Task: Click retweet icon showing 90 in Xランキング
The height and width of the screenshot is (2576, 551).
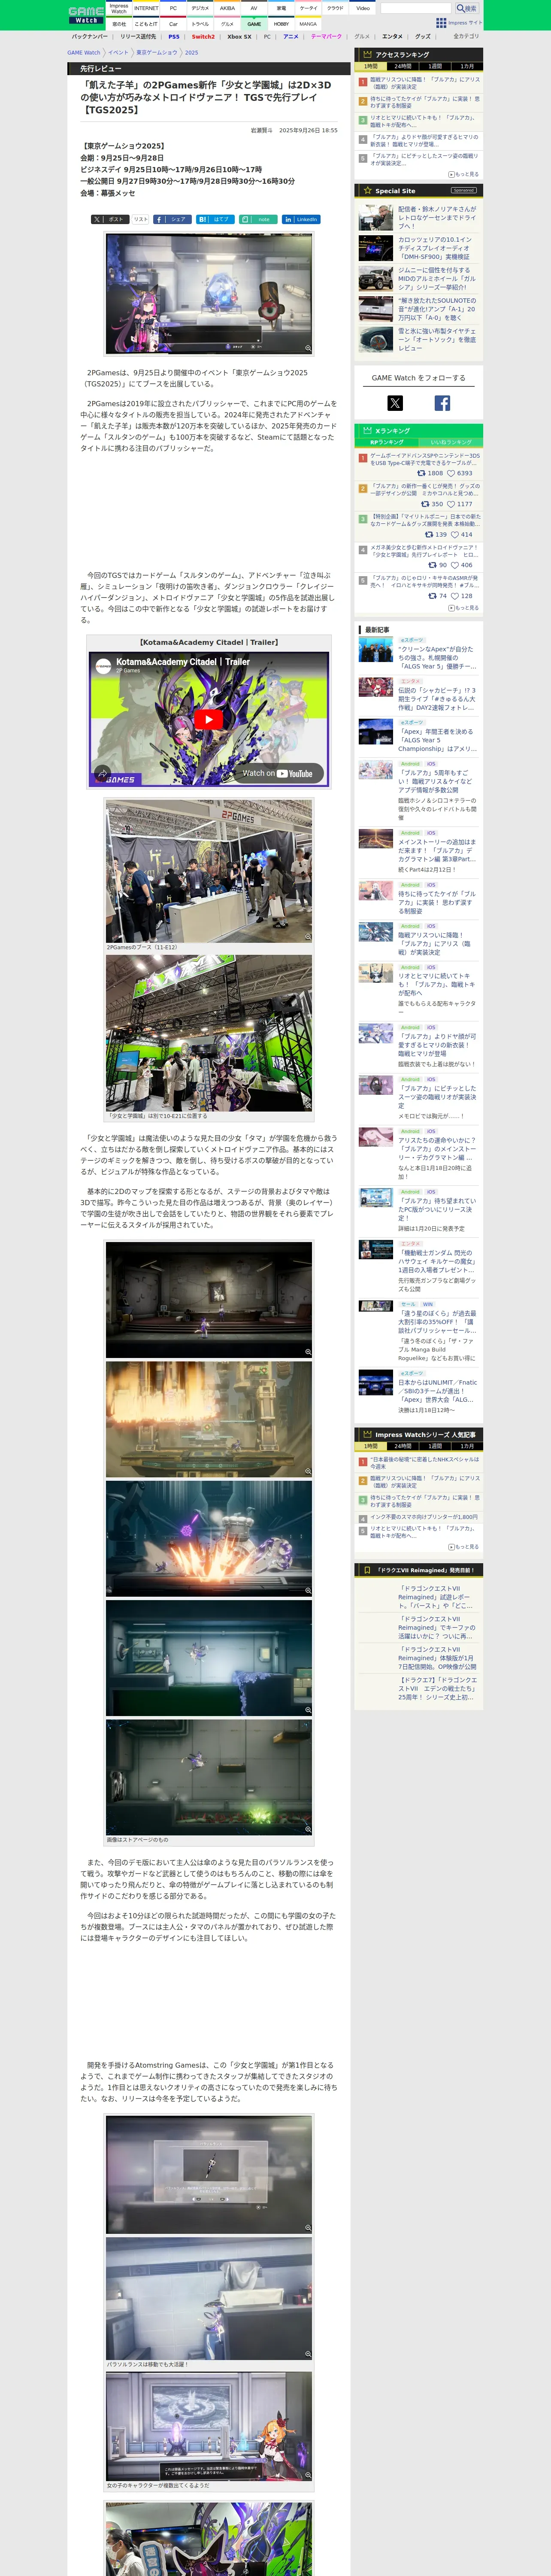Action: 433,565
